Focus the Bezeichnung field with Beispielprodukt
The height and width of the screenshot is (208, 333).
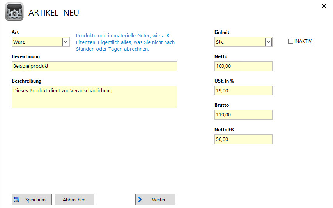pyautogui.click(x=94, y=66)
